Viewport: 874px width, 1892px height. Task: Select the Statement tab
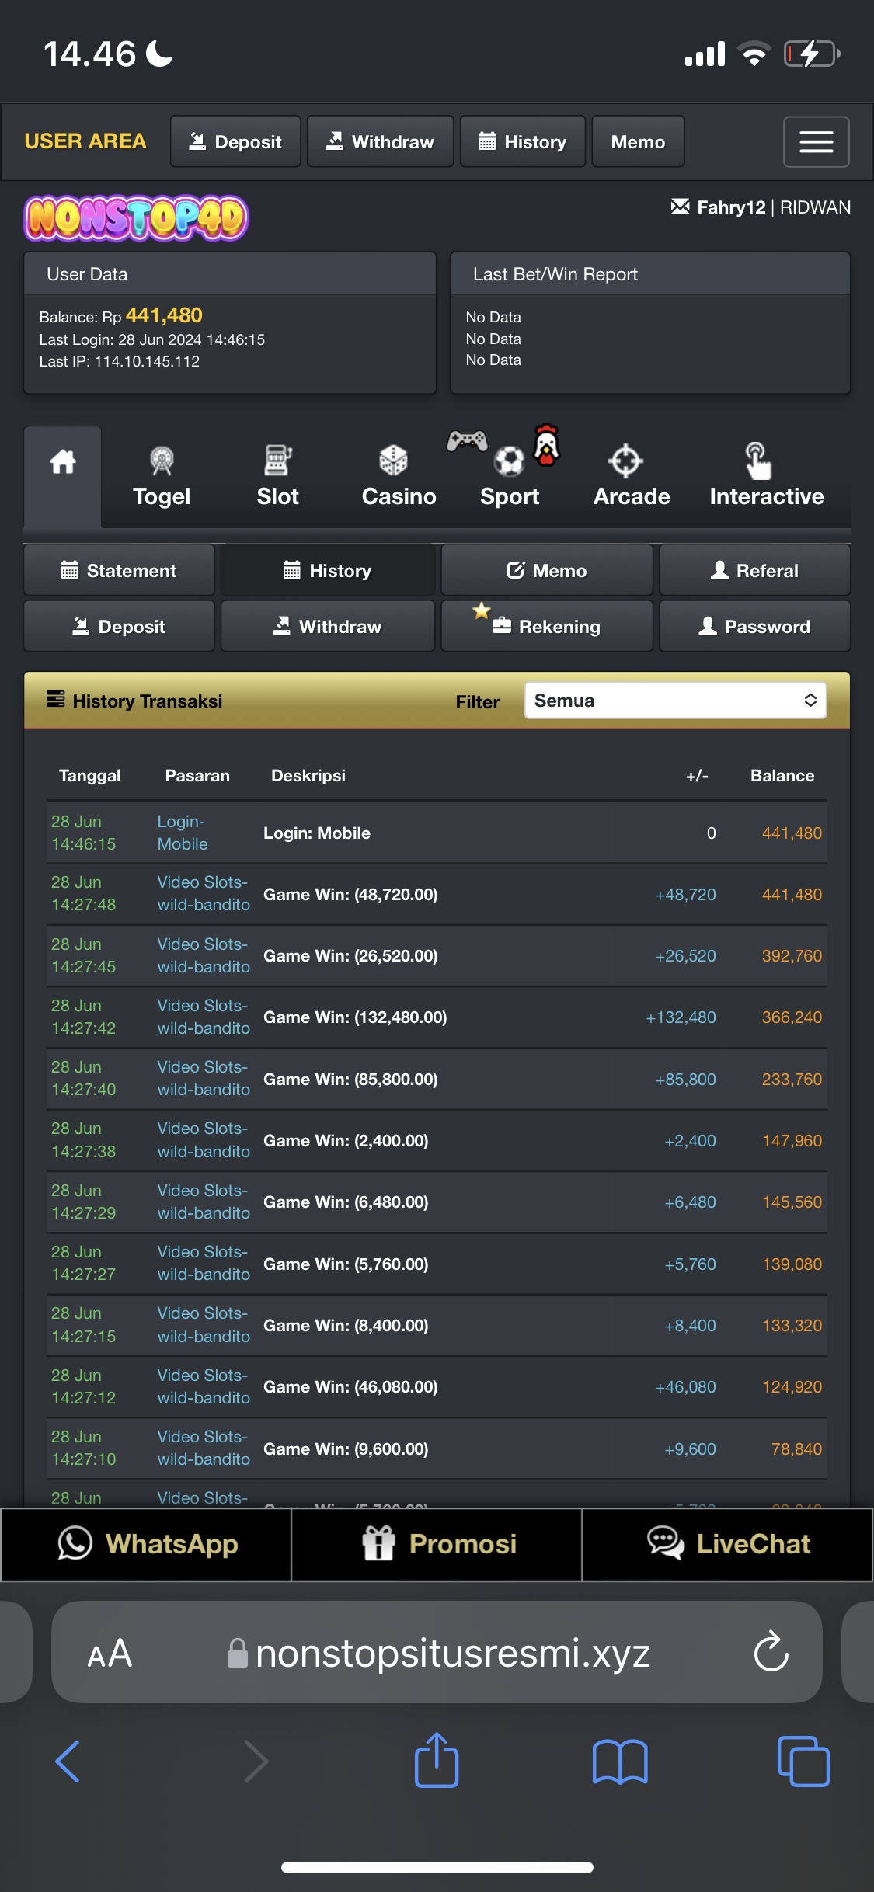(x=119, y=570)
